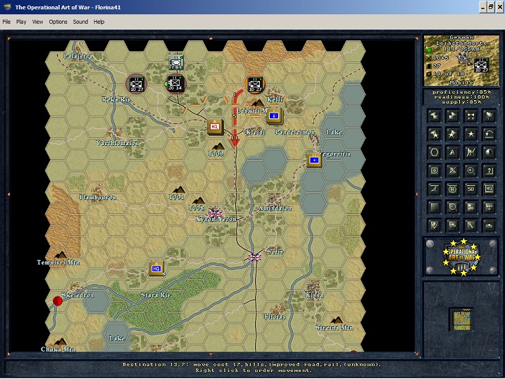Click the Varthlomaios town label
The image size is (505, 379).
pos(117,142)
